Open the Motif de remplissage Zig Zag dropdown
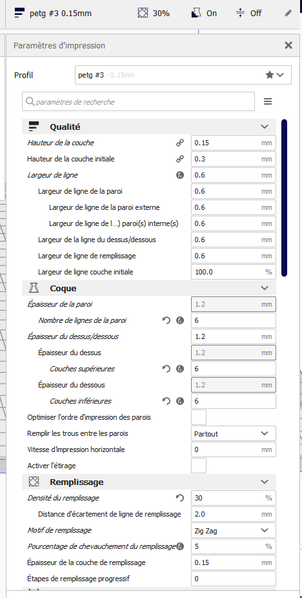Screen dimensions: 302x598 (x=234, y=530)
